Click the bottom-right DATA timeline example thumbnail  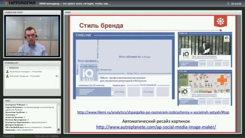tap(205, 88)
